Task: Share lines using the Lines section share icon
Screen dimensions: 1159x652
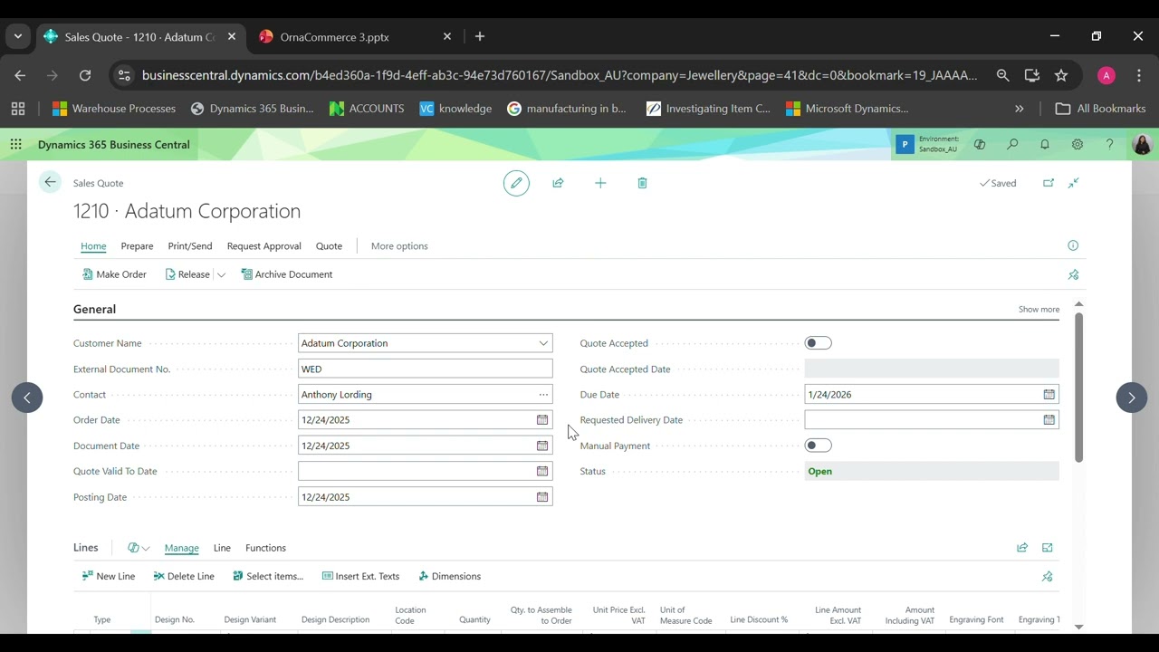Action: [1022, 548]
